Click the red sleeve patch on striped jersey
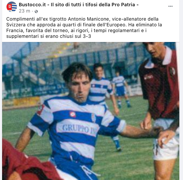The image size is (183, 180). tap(41, 110)
